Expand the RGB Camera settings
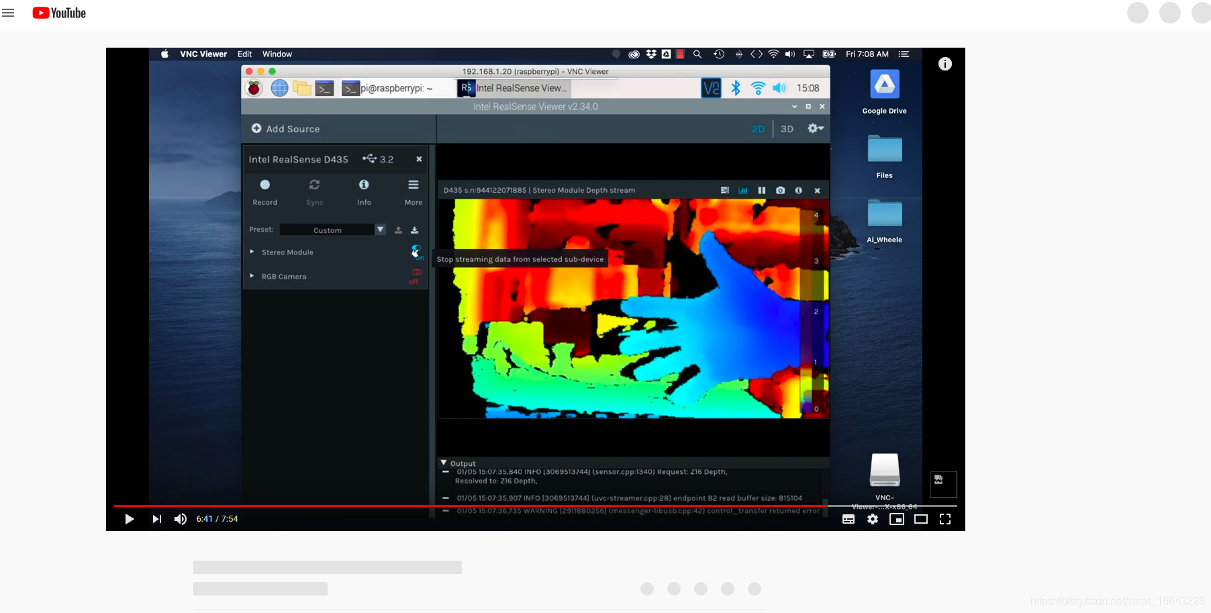The image size is (1211, 613). (252, 276)
